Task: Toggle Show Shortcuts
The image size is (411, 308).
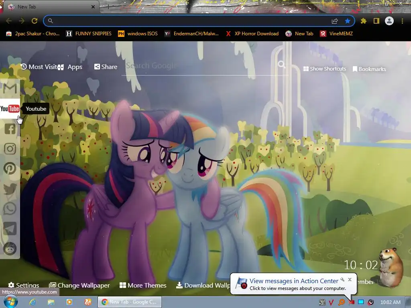Action: [x=324, y=69]
